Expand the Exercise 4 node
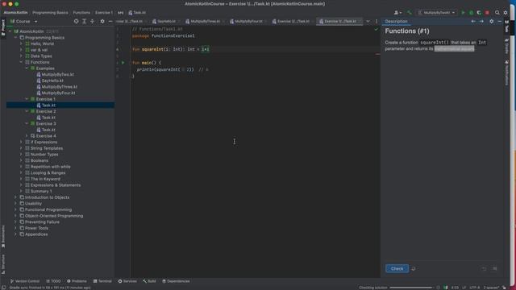Screen dimensions: 516x290 tap(27, 136)
